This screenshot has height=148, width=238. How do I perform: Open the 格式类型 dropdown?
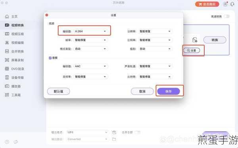click(90, 49)
